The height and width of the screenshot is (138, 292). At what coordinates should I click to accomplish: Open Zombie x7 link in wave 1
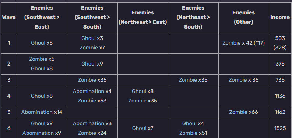coord(89,48)
